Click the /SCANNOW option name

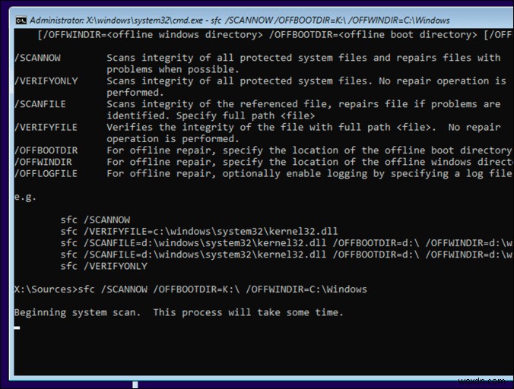click(37, 58)
